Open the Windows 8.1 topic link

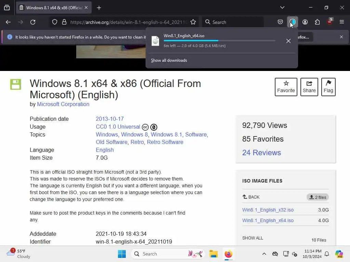click(x=166, y=134)
